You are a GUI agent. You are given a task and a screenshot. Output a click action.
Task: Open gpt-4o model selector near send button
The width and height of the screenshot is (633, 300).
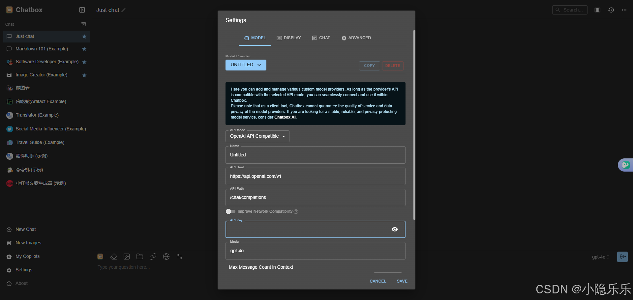click(x=601, y=257)
